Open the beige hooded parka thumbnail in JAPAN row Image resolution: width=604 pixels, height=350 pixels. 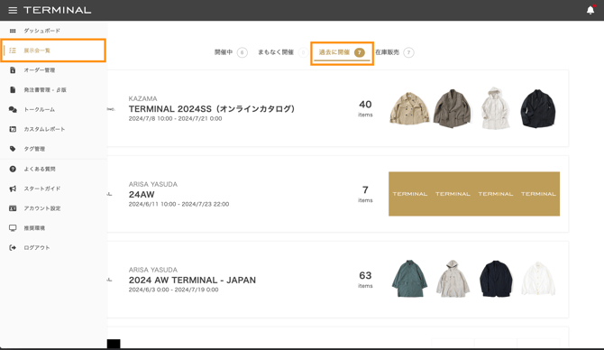tap(453, 279)
